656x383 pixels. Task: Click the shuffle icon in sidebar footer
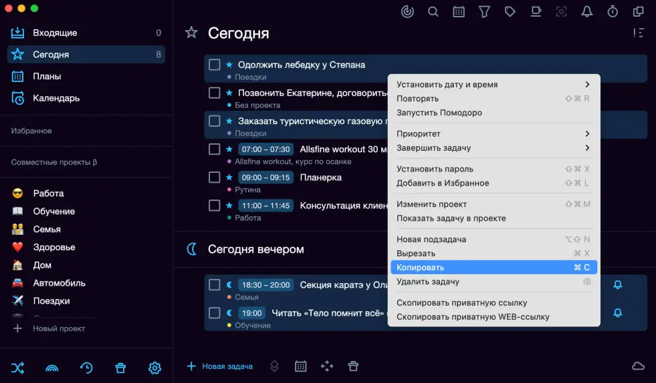pyautogui.click(x=17, y=368)
